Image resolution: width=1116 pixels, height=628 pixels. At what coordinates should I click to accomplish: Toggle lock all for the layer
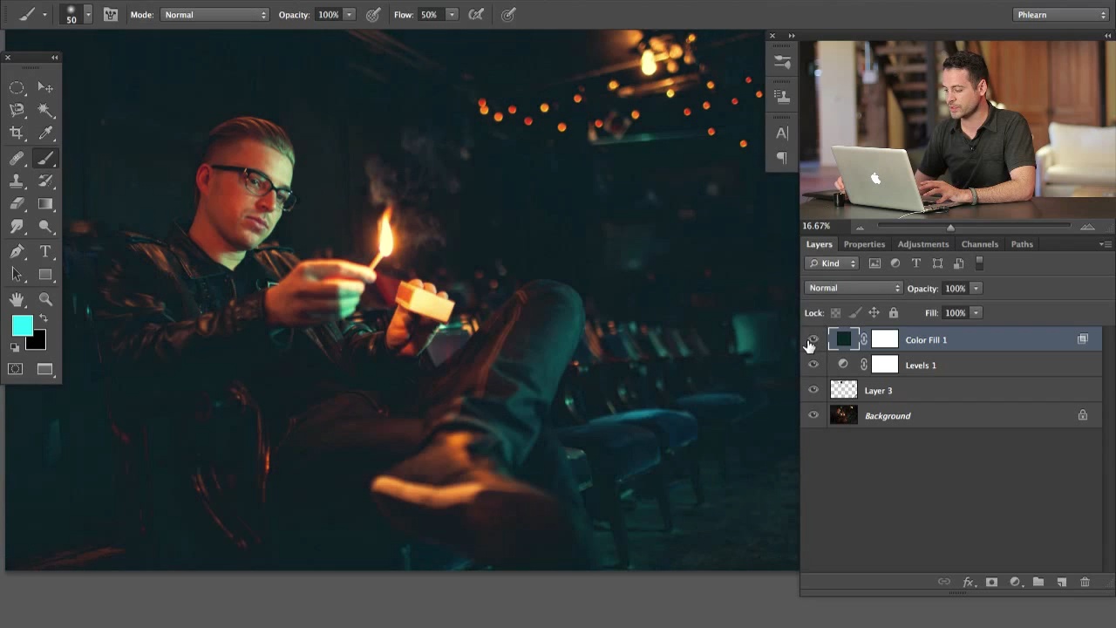click(x=893, y=313)
